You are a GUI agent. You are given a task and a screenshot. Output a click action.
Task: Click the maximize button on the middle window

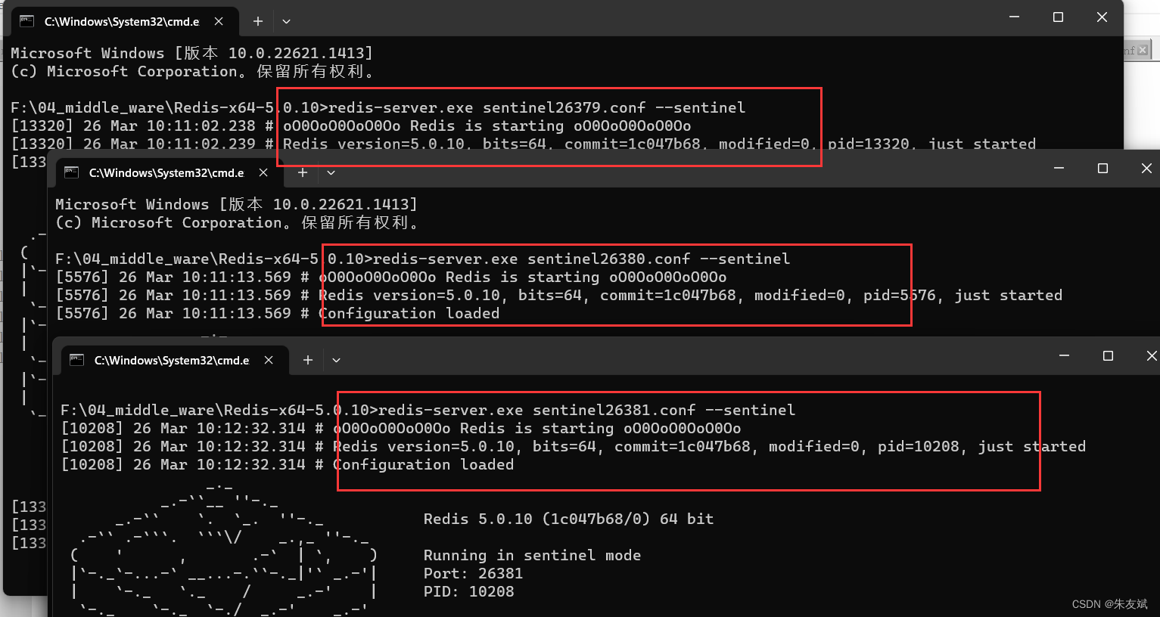[1102, 168]
